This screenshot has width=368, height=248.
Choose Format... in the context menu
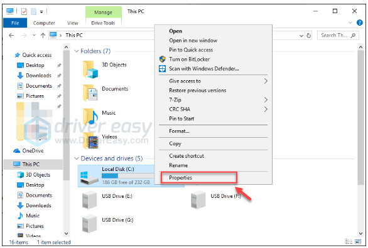pos(179,131)
